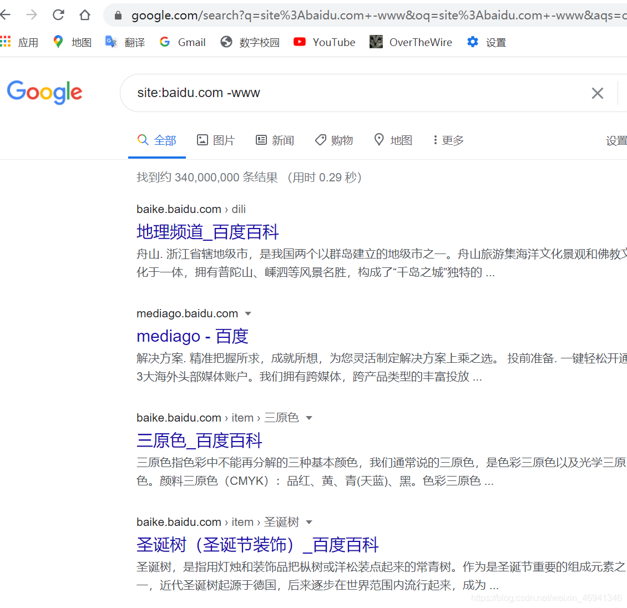Image resolution: width=627 pixels, height=608 pixels.
Task: Expand the 更多 more menu
Action: (x=448, y=140)
